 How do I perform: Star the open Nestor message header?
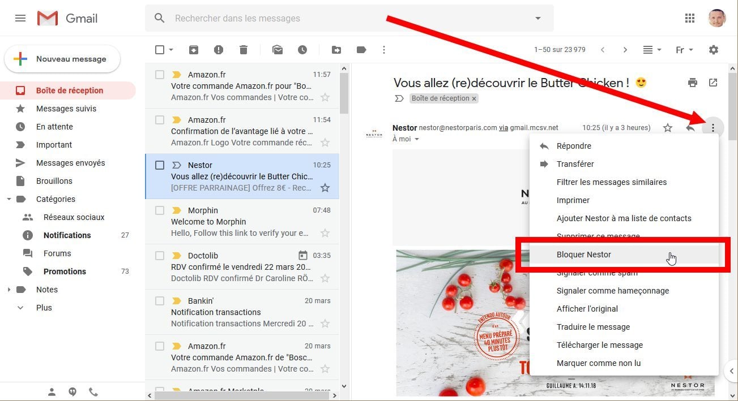(668, 128)
